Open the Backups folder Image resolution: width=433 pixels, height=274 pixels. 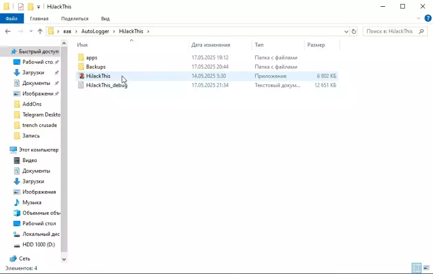[x=95, y=67]
